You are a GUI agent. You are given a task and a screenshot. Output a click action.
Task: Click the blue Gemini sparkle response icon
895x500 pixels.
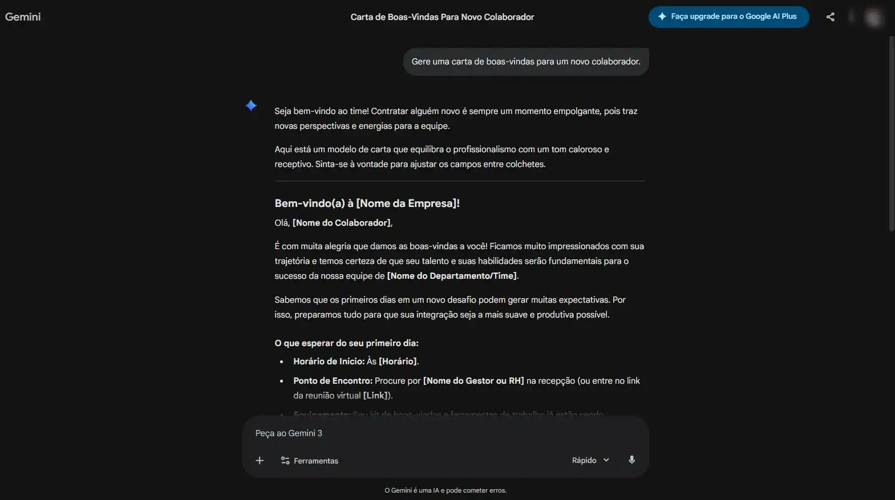(x=251, y=105)
